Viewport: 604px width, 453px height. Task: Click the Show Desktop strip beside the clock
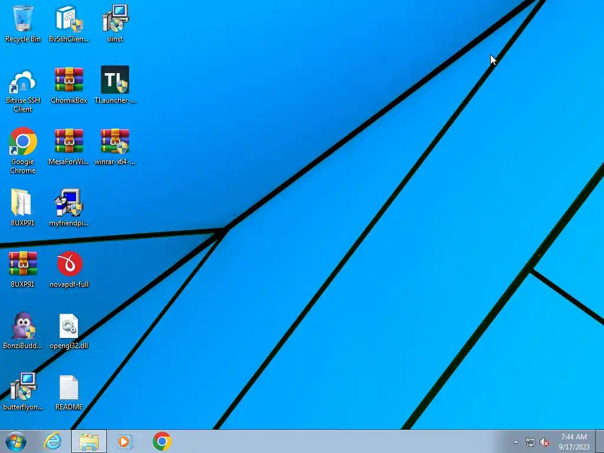pos(599,441)
